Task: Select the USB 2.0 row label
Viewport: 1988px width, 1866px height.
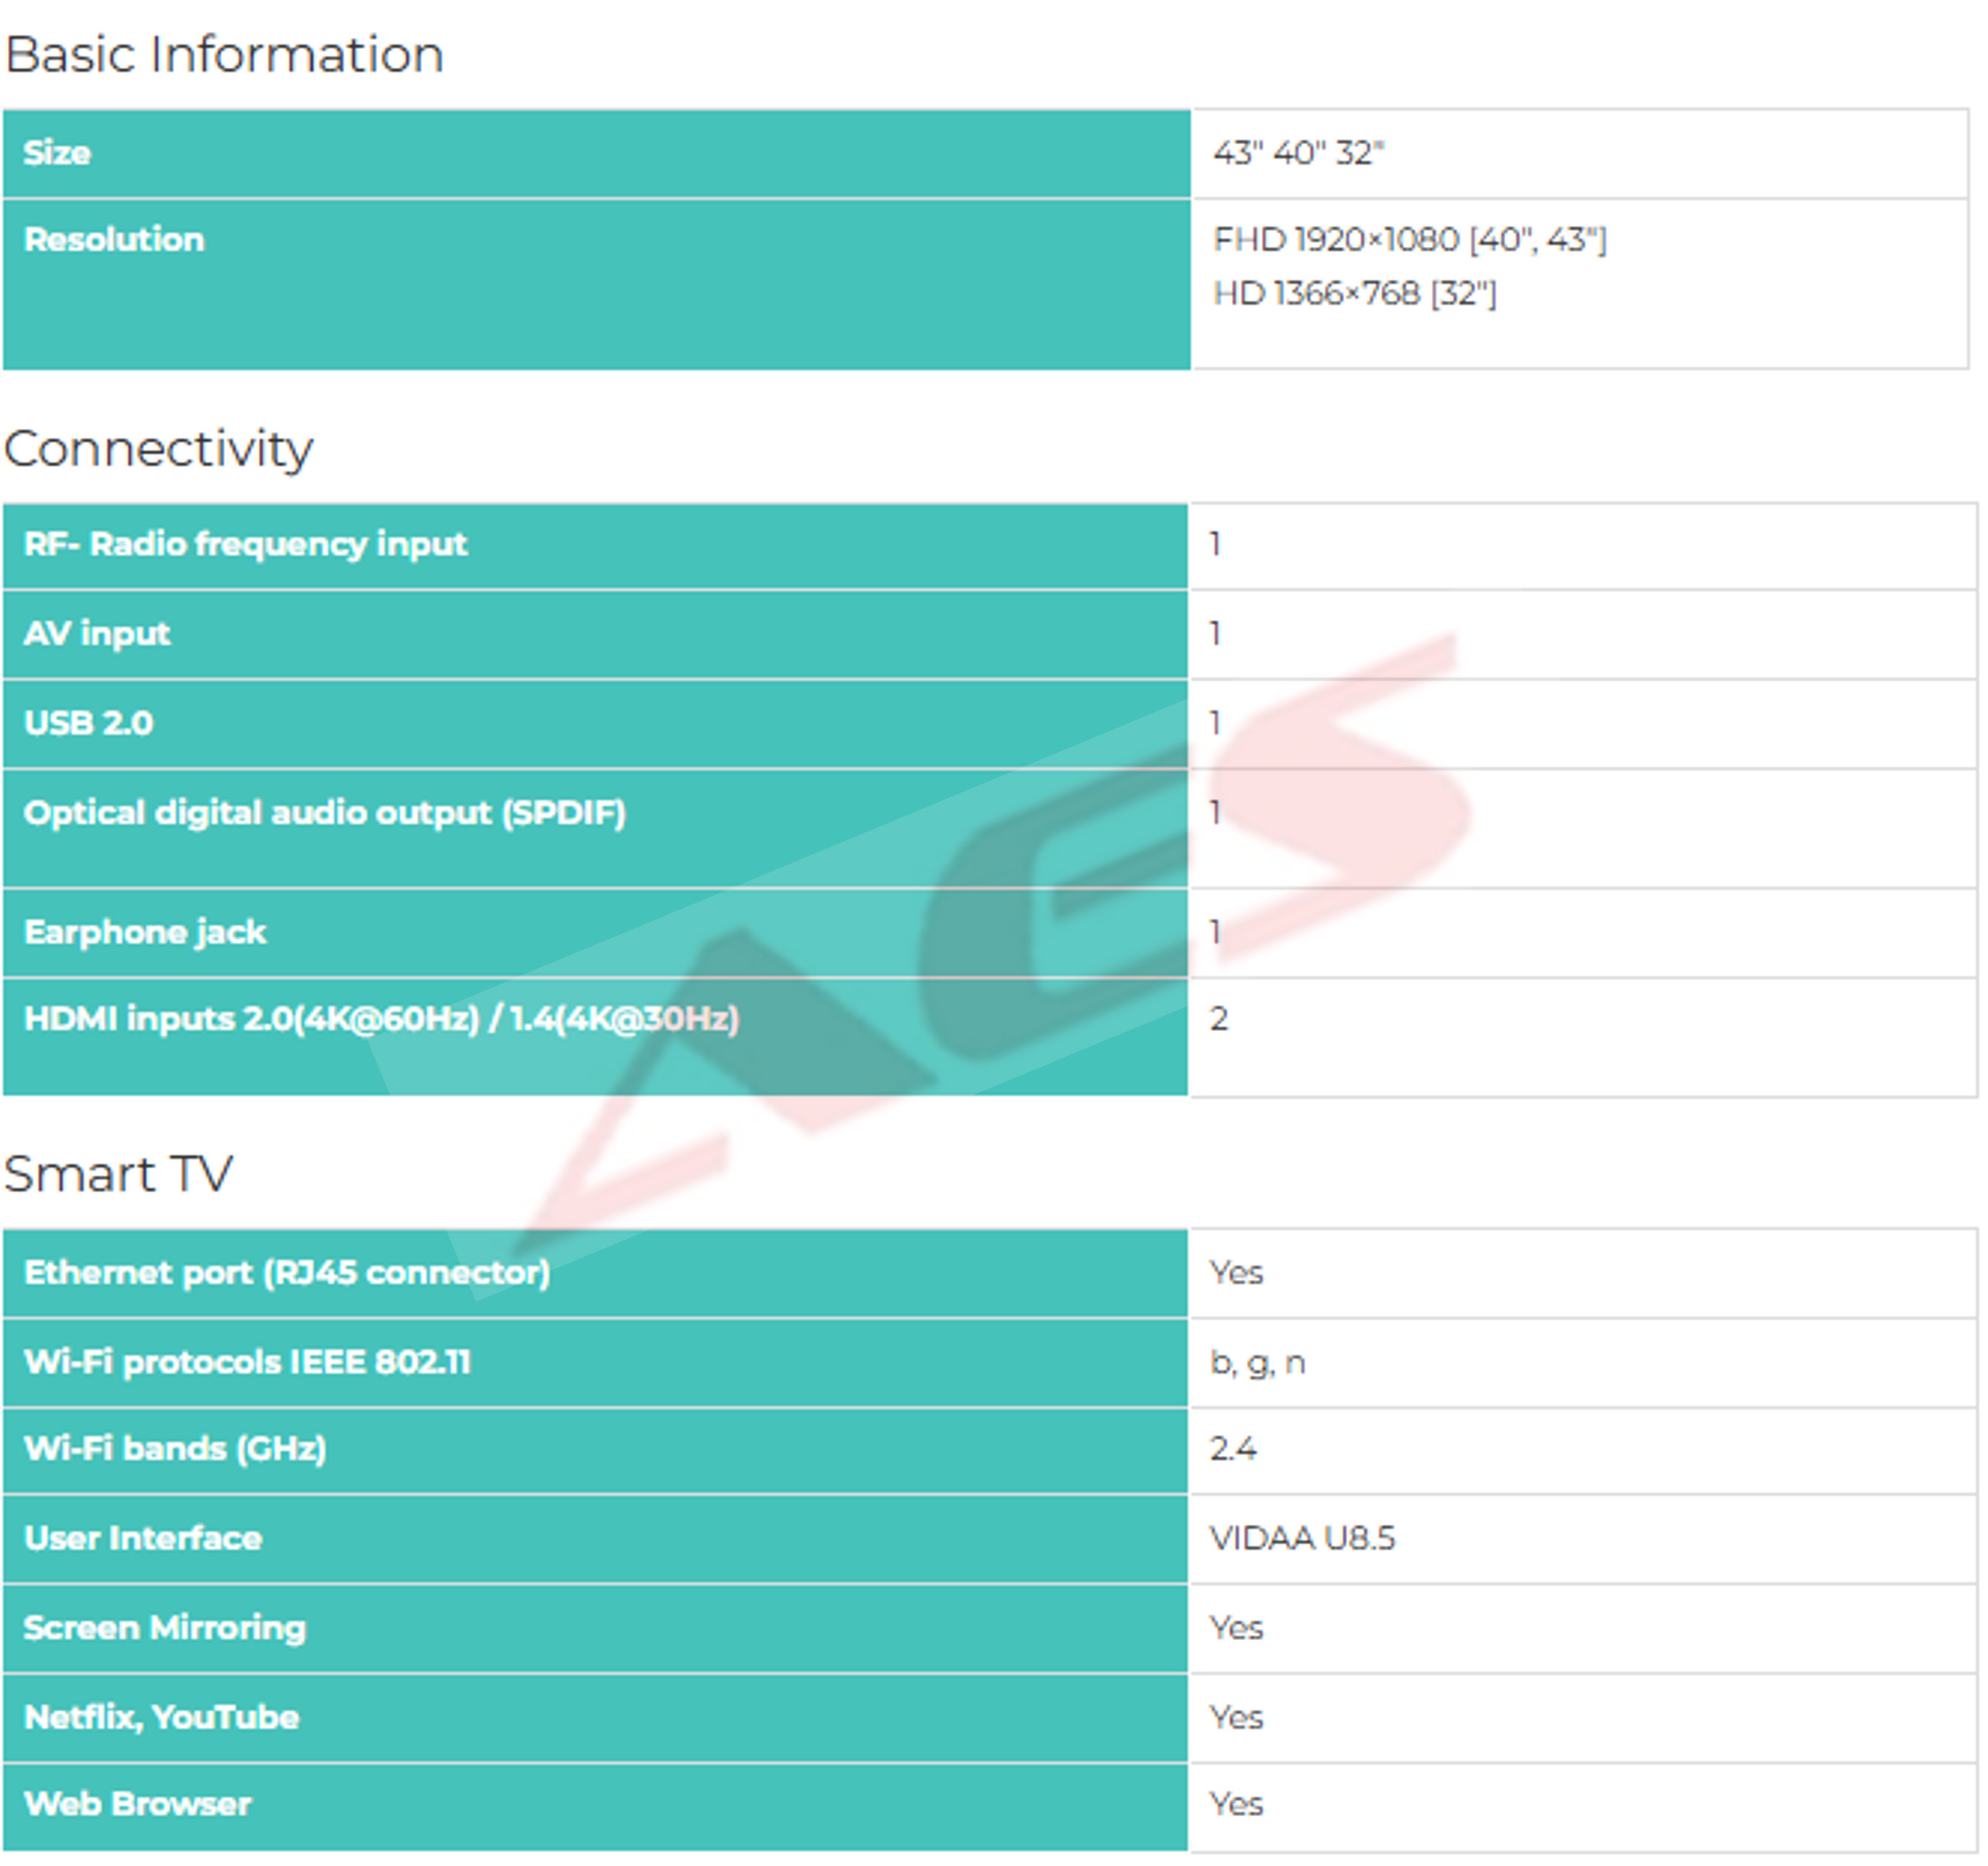Action: pyautogui.click(x=89, y=724)
